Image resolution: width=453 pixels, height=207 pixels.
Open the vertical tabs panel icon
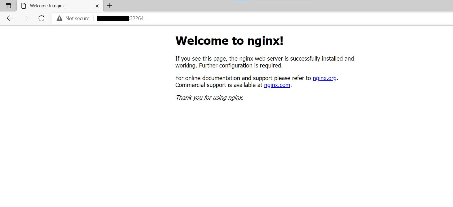[8, 6]
